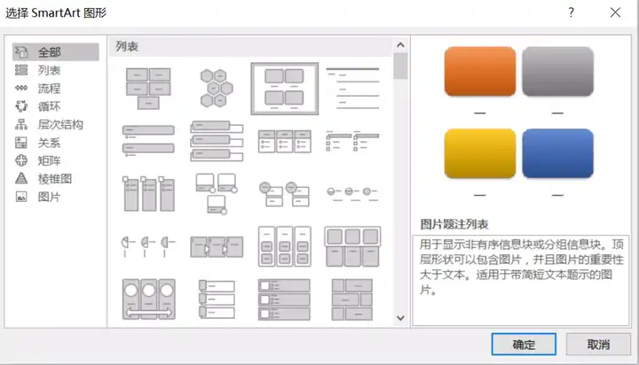
Task: Choose the vertical box list layout
Action: coord(217,141)
